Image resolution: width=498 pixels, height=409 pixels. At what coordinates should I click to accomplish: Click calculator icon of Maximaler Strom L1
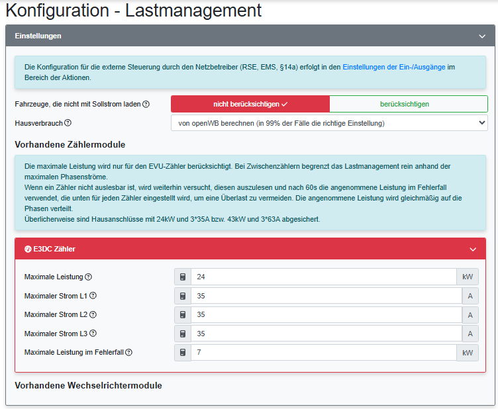click(183, 296)
